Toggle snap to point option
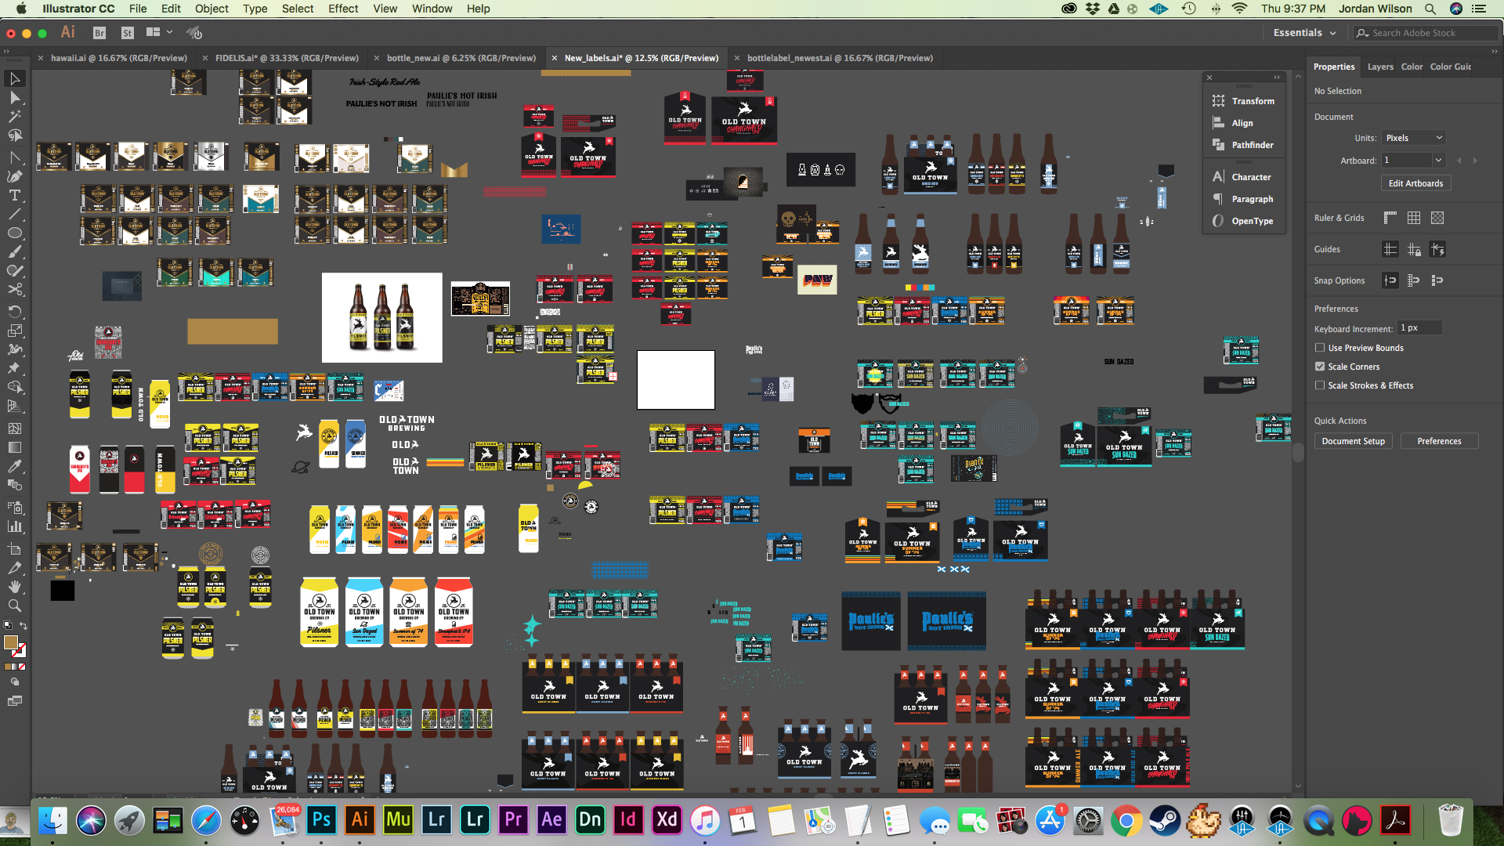The image size is (1504, 846). [x=1390, y=280]
